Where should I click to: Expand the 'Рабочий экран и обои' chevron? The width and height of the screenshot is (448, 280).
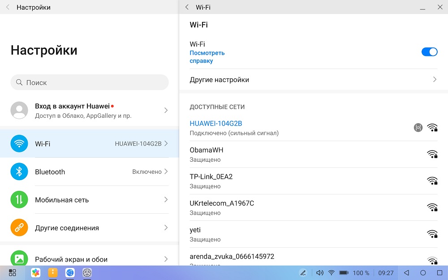coord(166,259)
